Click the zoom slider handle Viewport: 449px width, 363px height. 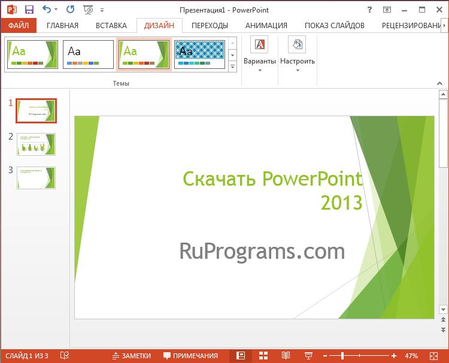pyautogui.click(x=342, y=356)
